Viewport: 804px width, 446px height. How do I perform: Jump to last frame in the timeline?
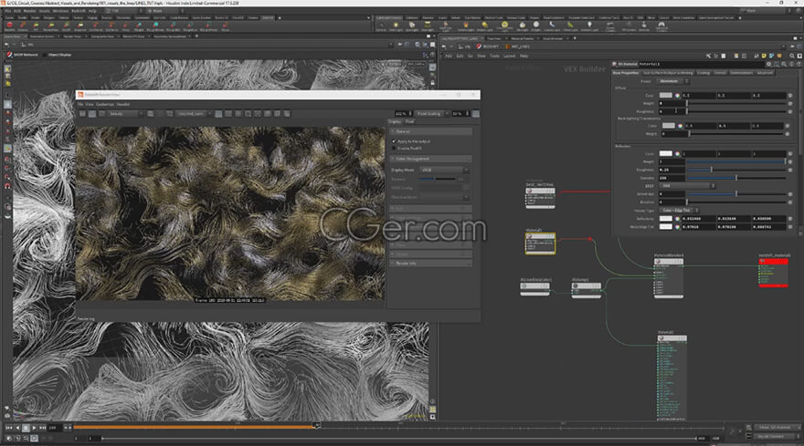tap(43, 428)
